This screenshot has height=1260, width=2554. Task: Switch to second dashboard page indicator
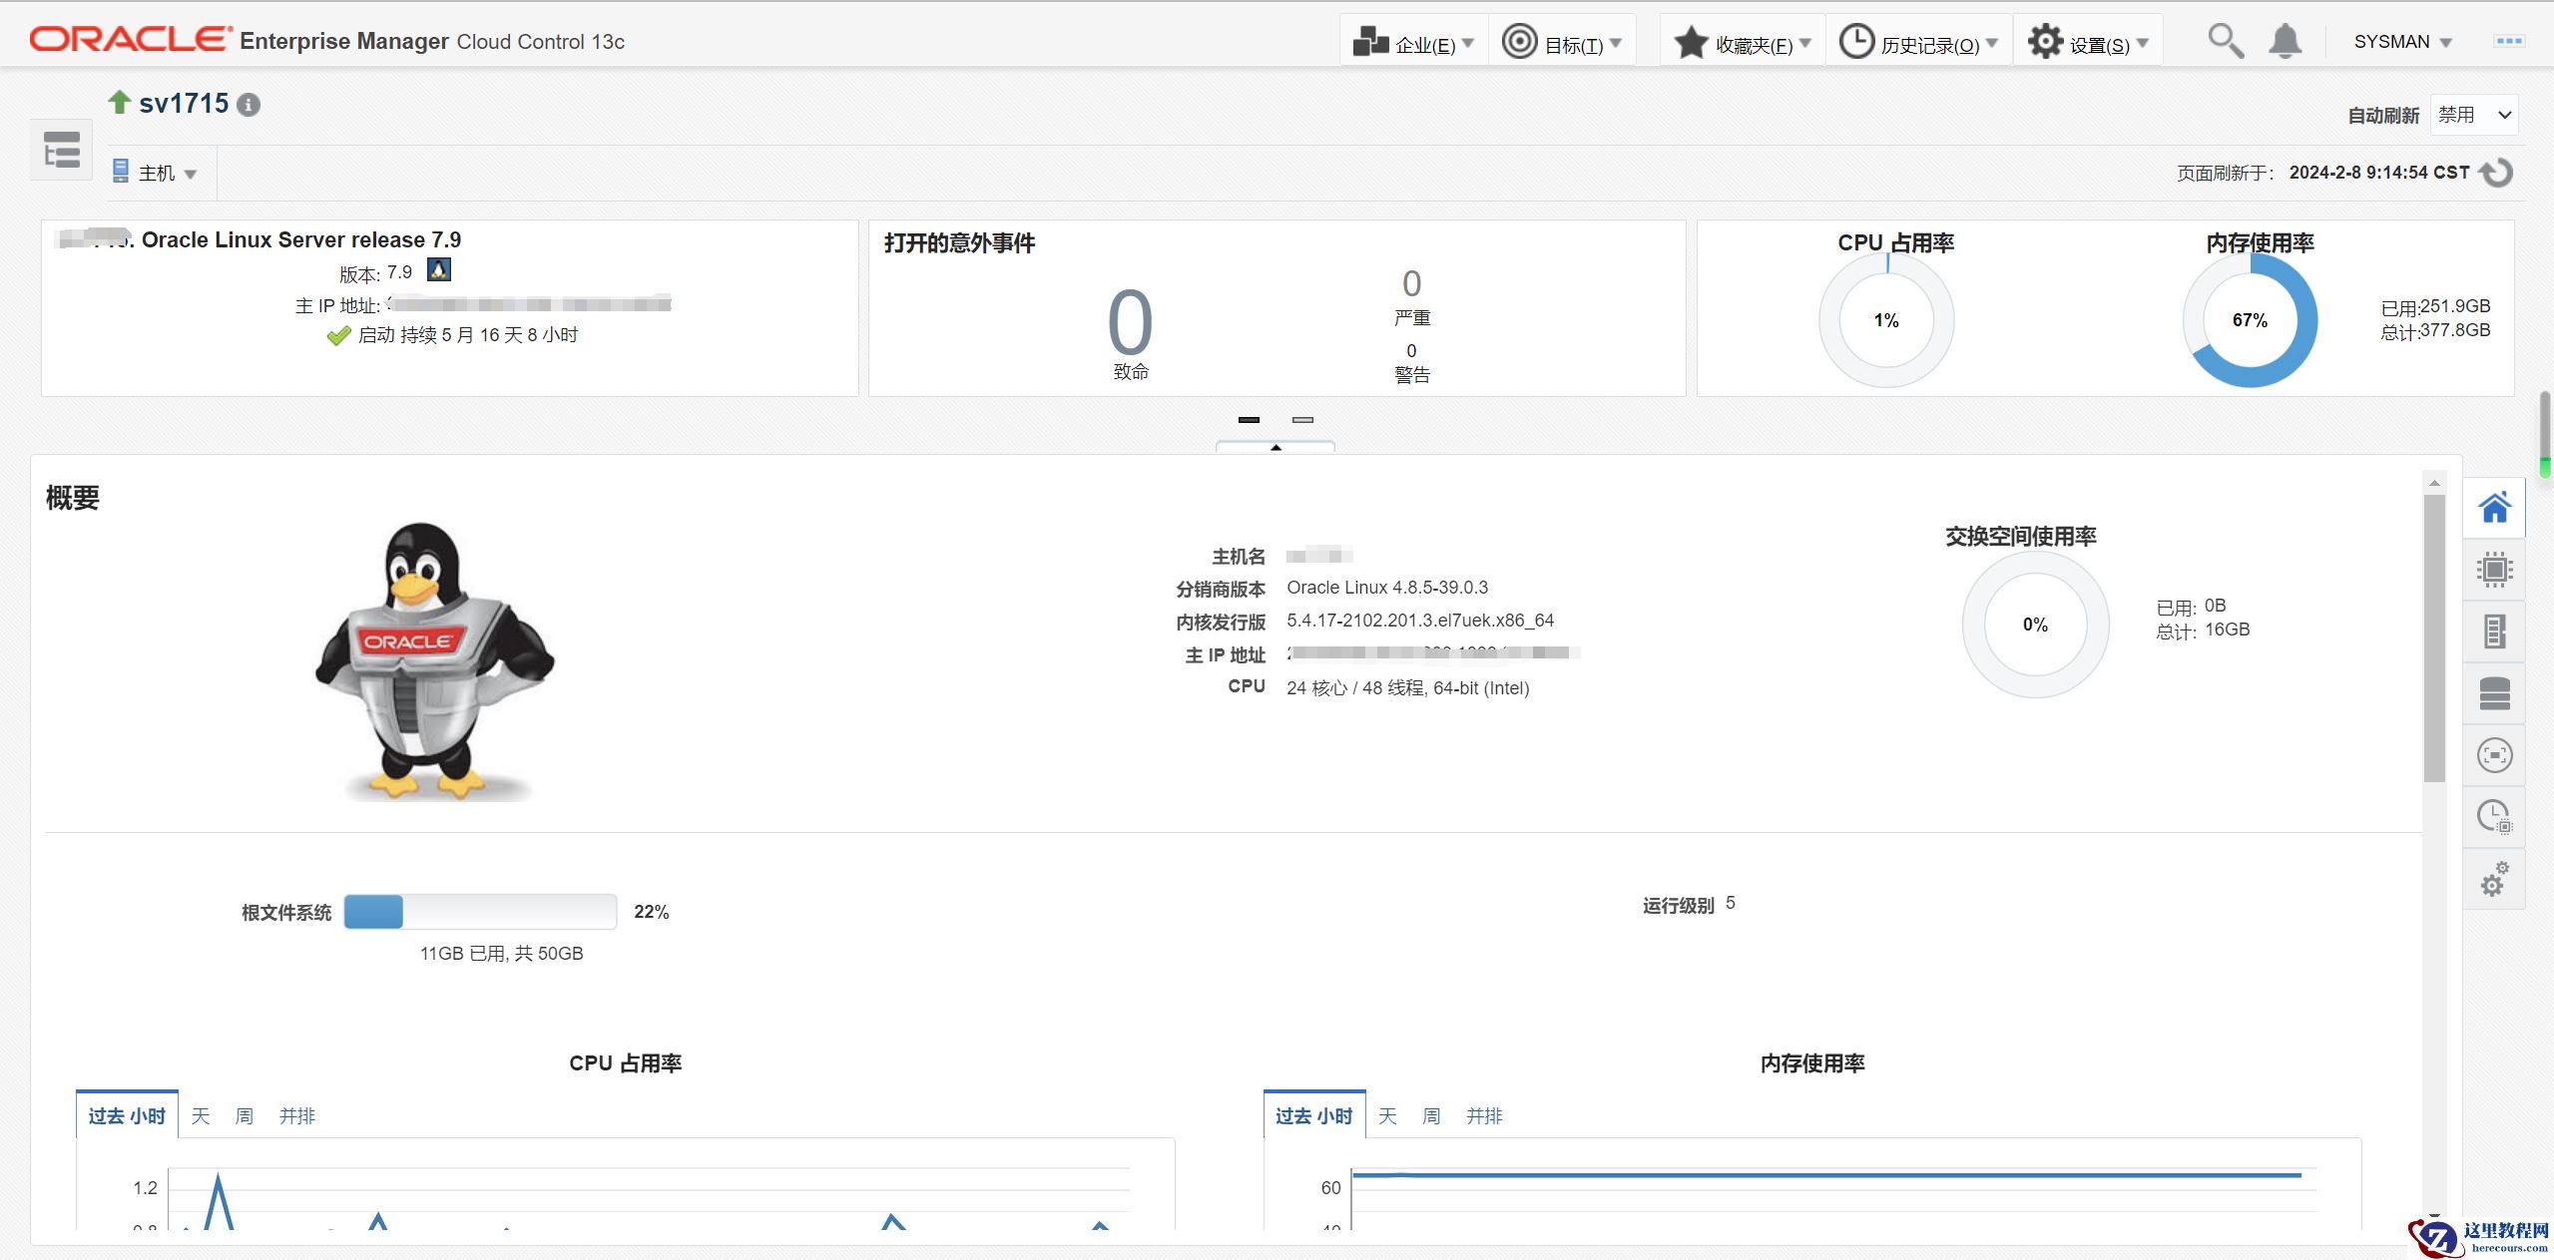click(1302, 420)
